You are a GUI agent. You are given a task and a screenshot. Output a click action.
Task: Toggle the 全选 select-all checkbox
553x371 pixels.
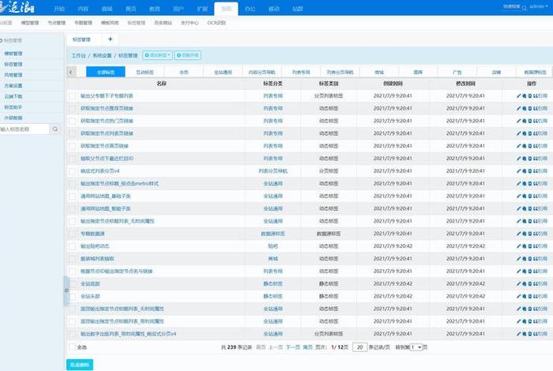coord(73,347)
